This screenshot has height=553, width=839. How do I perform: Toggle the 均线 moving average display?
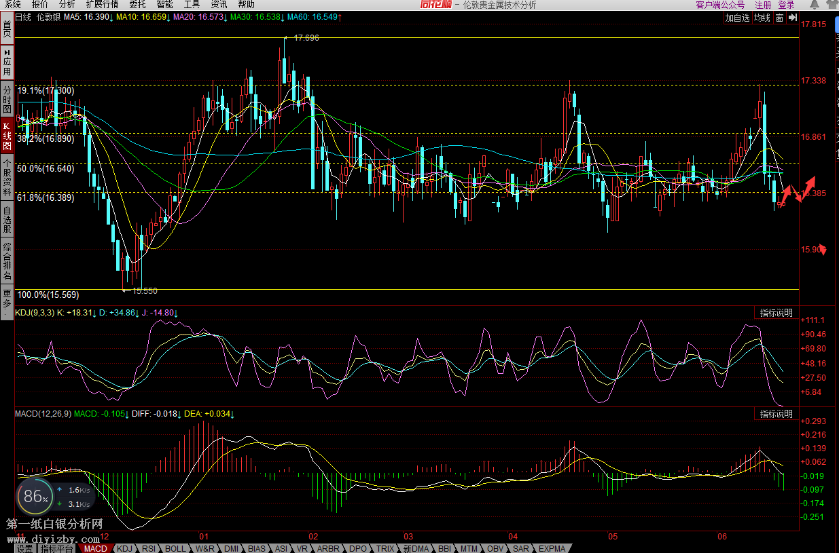[762, 18]
